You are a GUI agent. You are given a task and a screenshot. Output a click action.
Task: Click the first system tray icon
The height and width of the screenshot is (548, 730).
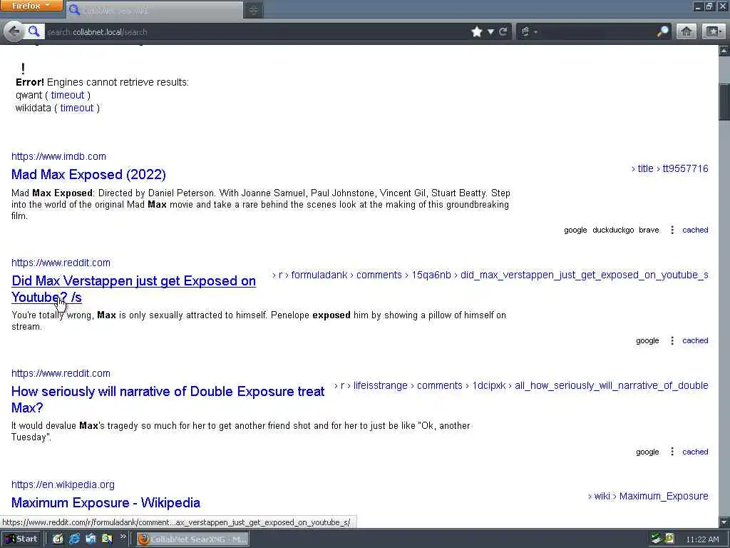tap(657, 539)
